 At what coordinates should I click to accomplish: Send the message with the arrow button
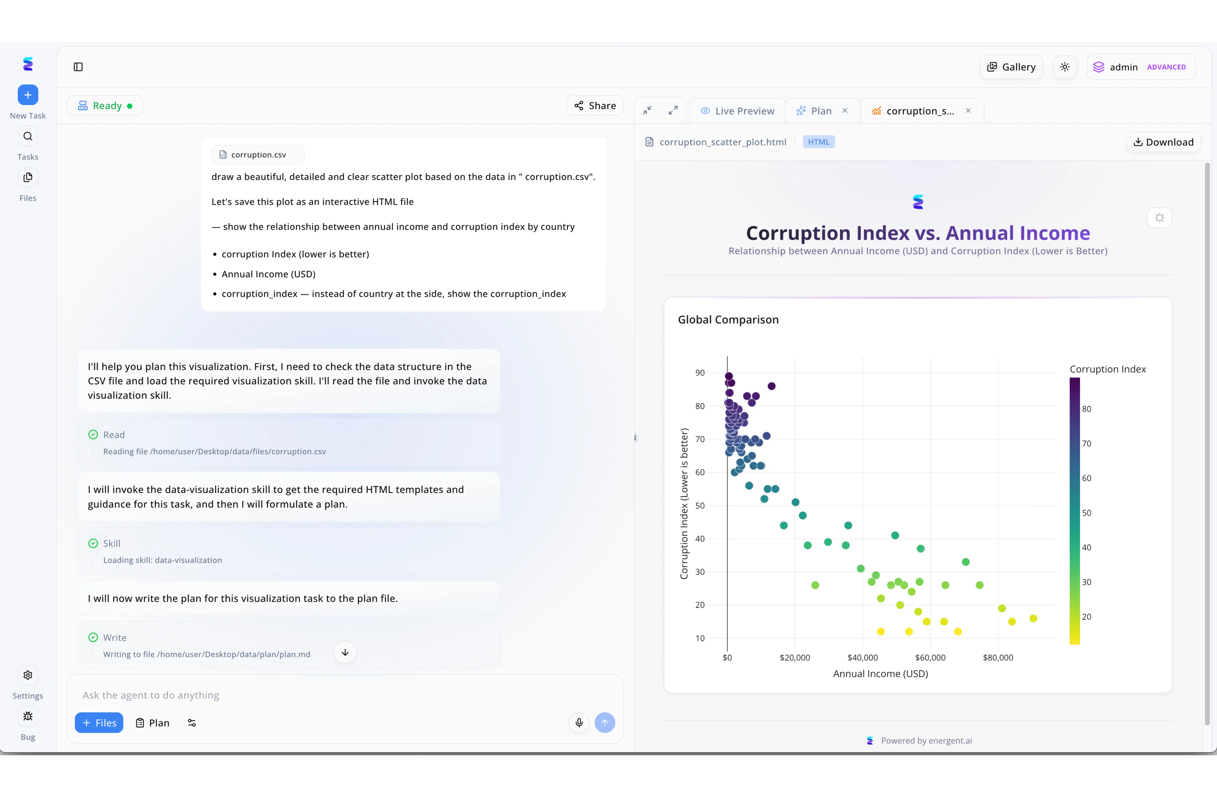(x=606, y=722)
